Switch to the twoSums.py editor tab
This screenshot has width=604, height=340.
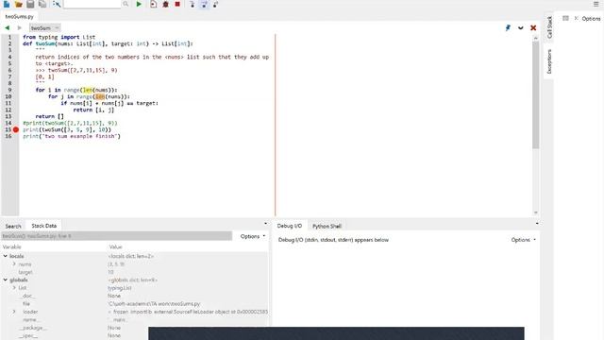[19, 17]
